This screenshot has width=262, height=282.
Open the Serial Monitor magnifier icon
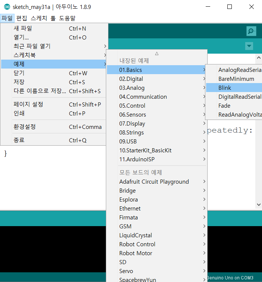(x=251, y=31)
